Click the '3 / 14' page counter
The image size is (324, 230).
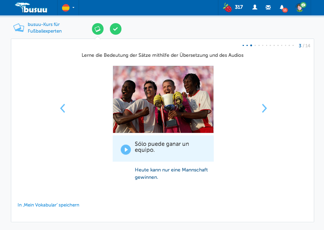tap(304, 46)
